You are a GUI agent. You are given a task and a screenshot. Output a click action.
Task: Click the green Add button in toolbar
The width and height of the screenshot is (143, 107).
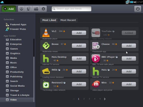9,9
